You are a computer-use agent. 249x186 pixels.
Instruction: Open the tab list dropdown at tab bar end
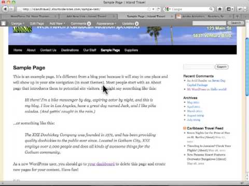point(245,17)
